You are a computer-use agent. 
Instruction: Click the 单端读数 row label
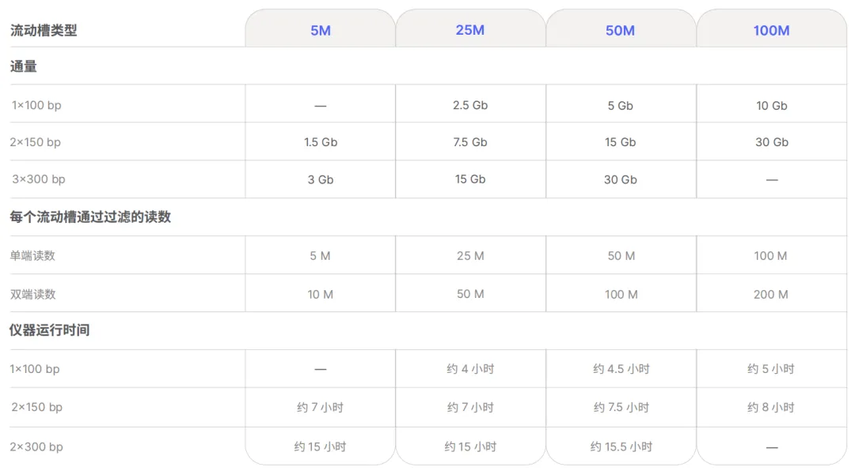coord(33,256)
